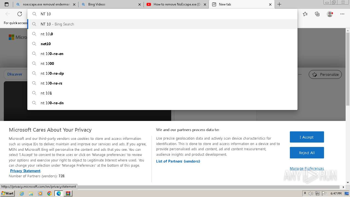Click Reject All button
This screenshot has width=350, height=197.
pyautogui.click(x=307, y=153)
